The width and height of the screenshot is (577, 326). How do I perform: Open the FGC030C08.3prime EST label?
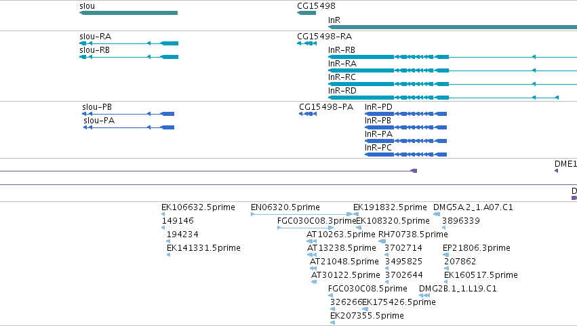click(x=317, y=221)
